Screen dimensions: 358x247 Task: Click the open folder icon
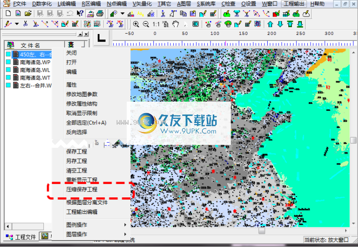coord(28,13)
